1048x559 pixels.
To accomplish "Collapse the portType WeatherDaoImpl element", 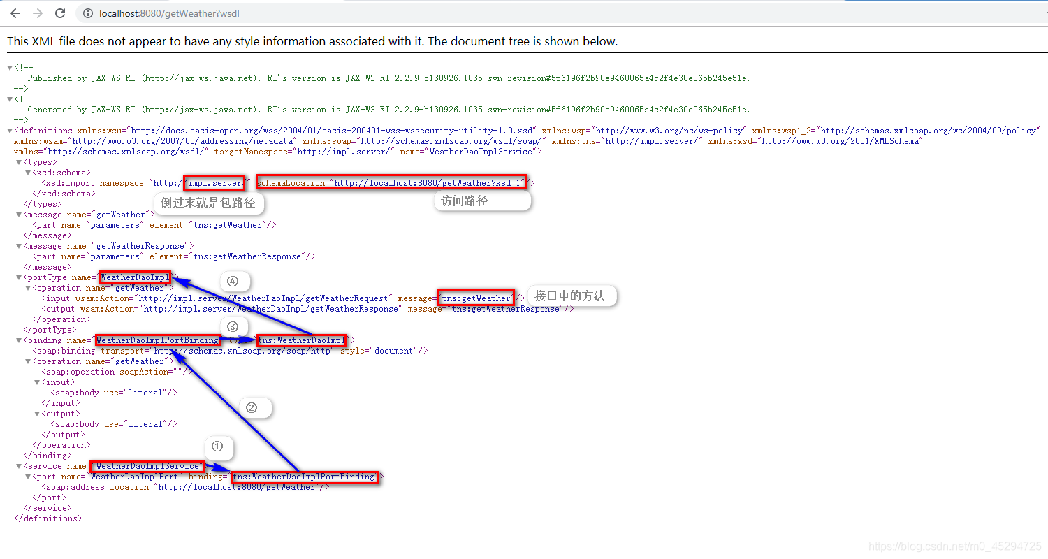I will pyautogui.click(x=19, y=277).
